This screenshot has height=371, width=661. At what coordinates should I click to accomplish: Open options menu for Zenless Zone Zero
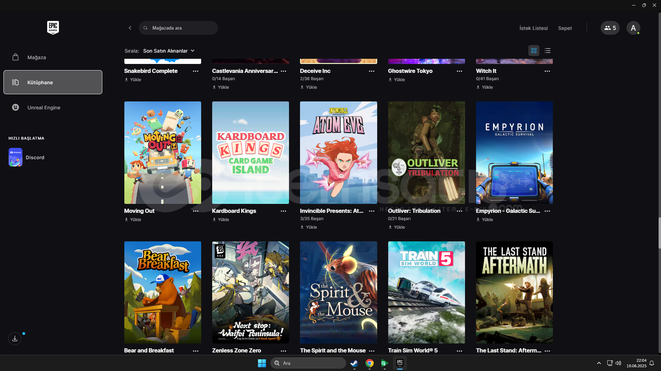[283, 351]
